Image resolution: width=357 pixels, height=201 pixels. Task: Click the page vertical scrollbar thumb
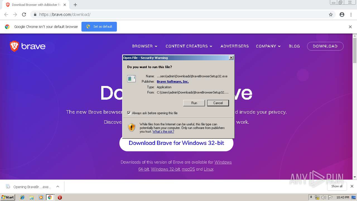pyautogui.click(x=355, y=50)
